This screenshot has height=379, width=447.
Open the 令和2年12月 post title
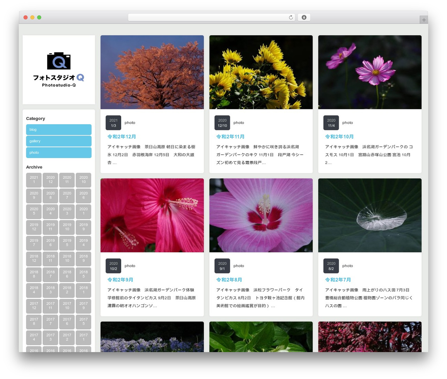[x=122, y=137]
